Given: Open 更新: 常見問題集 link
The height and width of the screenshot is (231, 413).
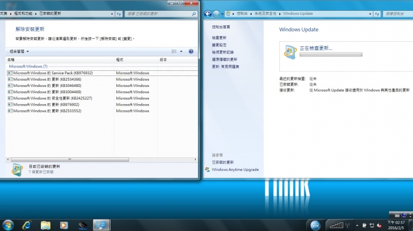Looking at the screenshot, I should tap(225, 67).
